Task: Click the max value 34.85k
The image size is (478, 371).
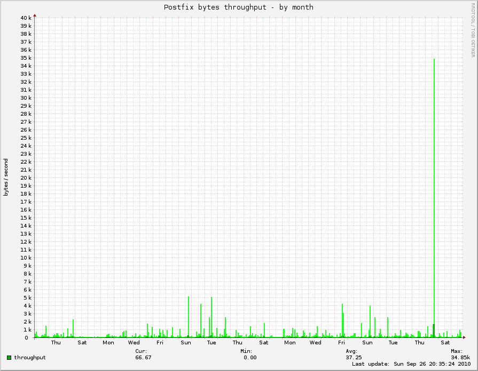Action: pyautogui.click(x=460, y=357)
